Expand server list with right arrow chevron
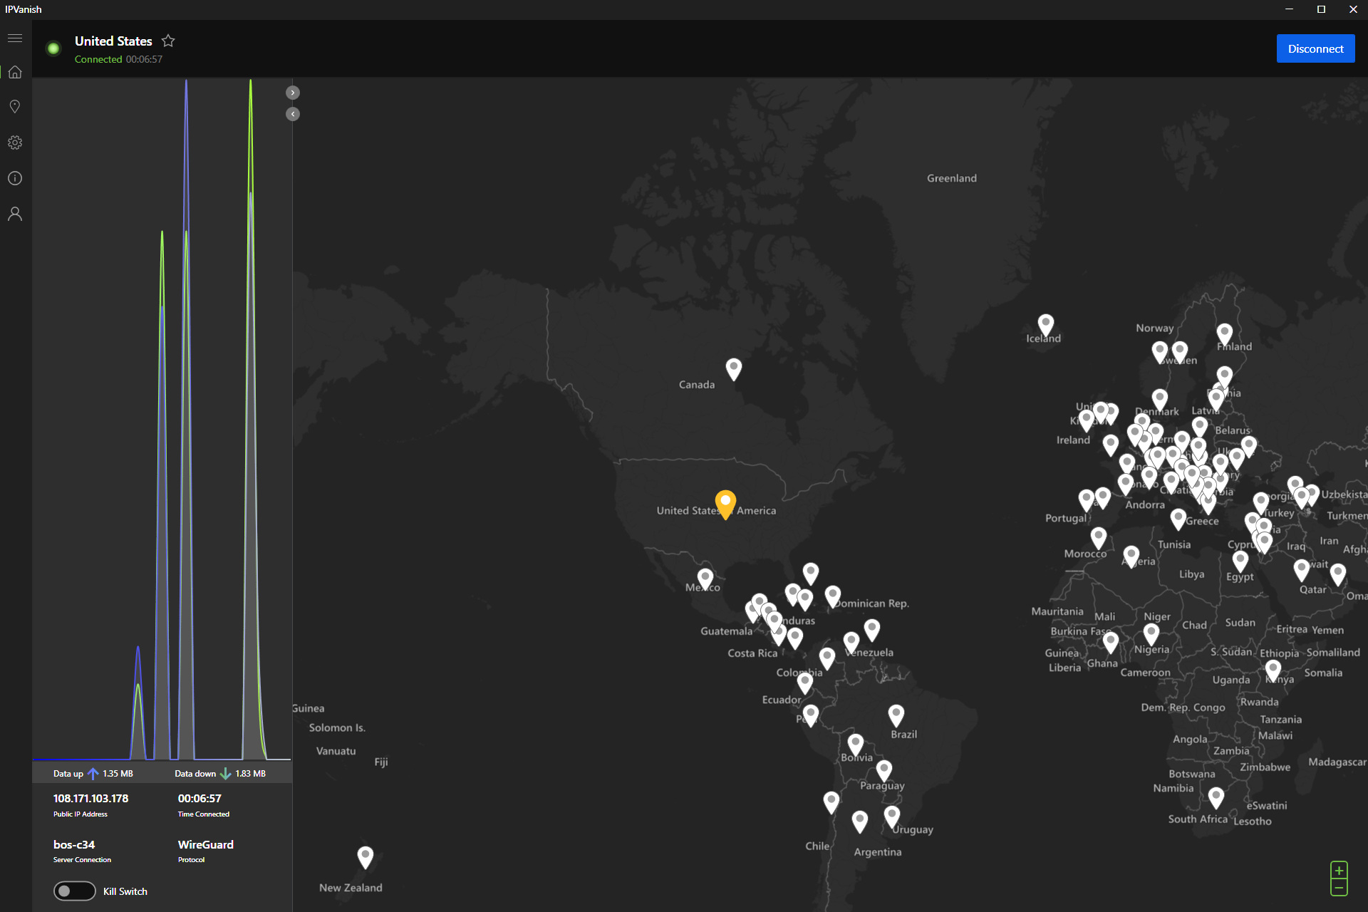This screenshot has width=1368, height=912. point(292,93)
